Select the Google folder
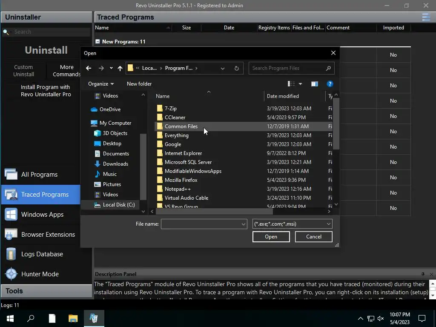The height and width of the screenshot is (327, 436). 173,144
